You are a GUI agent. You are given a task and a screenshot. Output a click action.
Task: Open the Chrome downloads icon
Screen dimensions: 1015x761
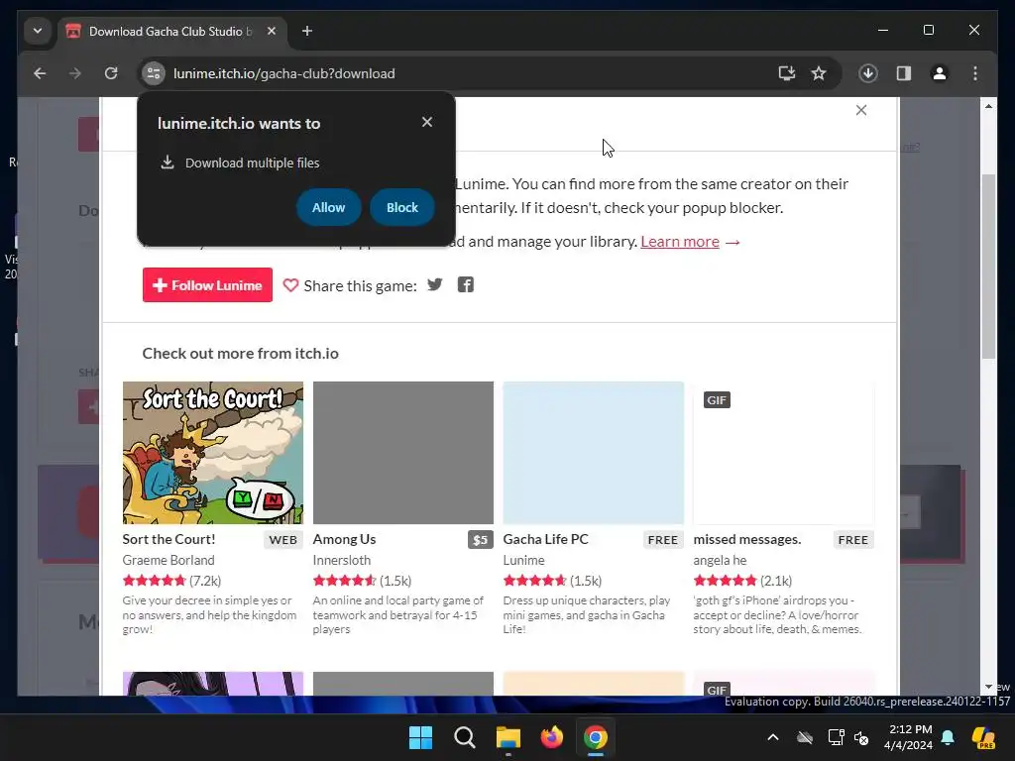pyautogui.click(x=868, y=73)
